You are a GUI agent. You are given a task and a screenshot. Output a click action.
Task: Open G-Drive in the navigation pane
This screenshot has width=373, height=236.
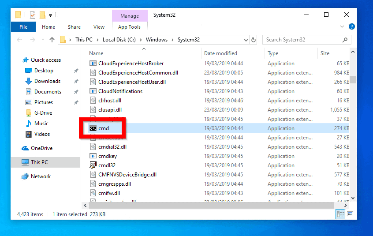point(43,113)
